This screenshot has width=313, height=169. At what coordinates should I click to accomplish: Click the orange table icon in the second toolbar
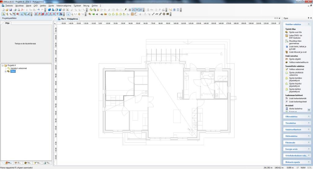pyautogui.click(x=132, y=14)
